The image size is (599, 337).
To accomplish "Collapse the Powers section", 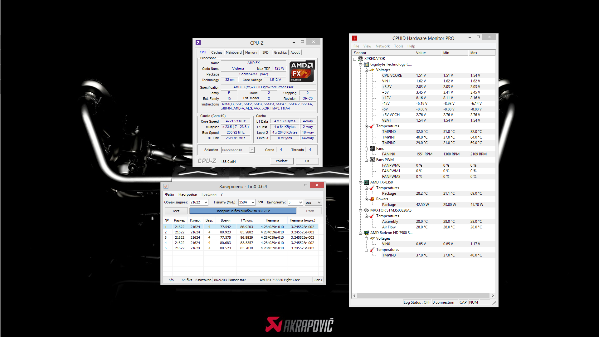I will pos(367,199).
